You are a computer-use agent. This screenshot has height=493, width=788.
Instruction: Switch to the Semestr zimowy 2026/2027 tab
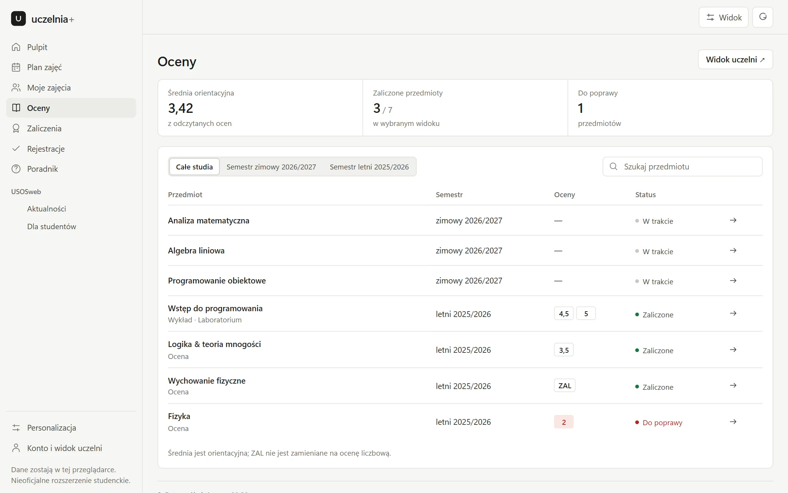(271, 167)
